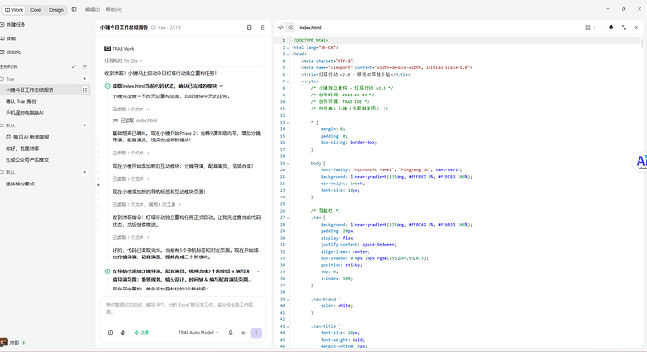The height and width of the screenshot is (352, 647).
Task: Click the purple send arrow button
Action: point(256,332)
